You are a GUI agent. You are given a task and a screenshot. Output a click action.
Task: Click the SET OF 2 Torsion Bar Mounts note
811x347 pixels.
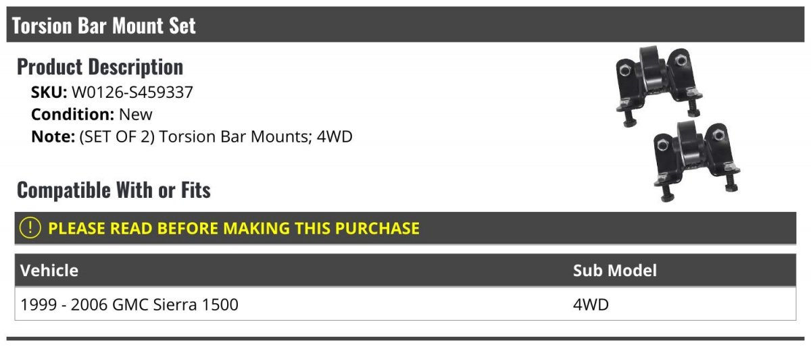(192, 136)
